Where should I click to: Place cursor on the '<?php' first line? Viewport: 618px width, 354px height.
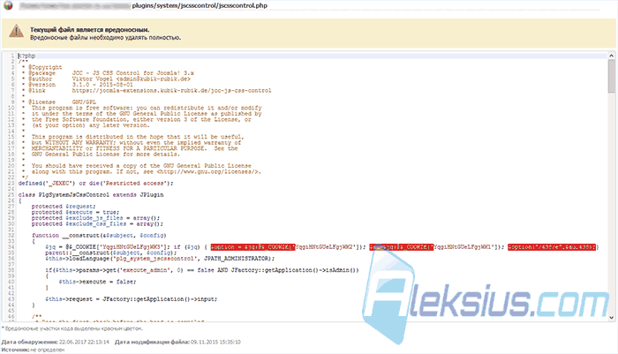click(x=26, y=56)
